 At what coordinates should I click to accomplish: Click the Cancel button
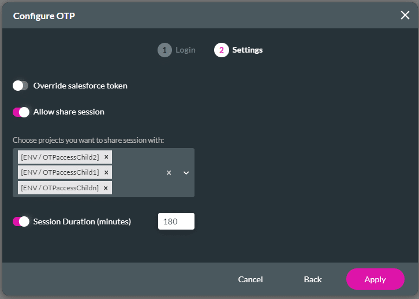[x=250, y=279]
